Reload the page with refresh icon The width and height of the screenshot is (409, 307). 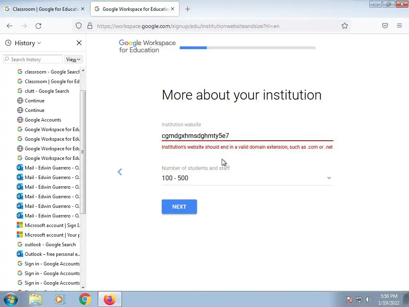pyautogui.click(x=38, y=26)
